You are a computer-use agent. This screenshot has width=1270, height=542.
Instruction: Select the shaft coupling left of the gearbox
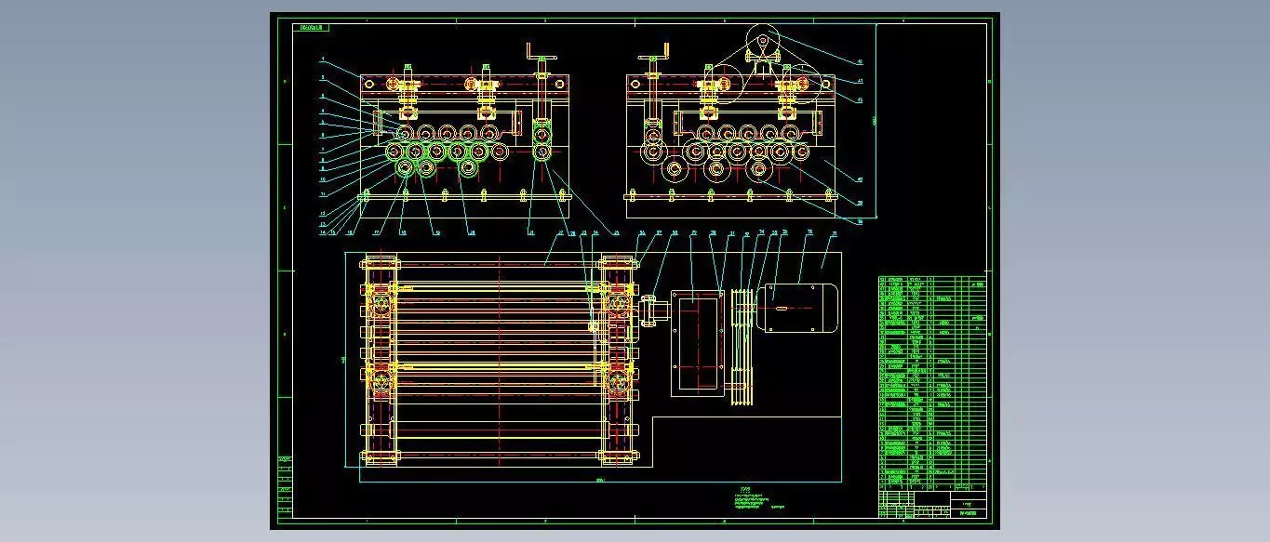(x=649, y=311)
